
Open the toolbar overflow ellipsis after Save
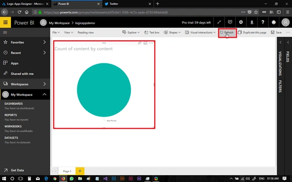pos(288,32)
